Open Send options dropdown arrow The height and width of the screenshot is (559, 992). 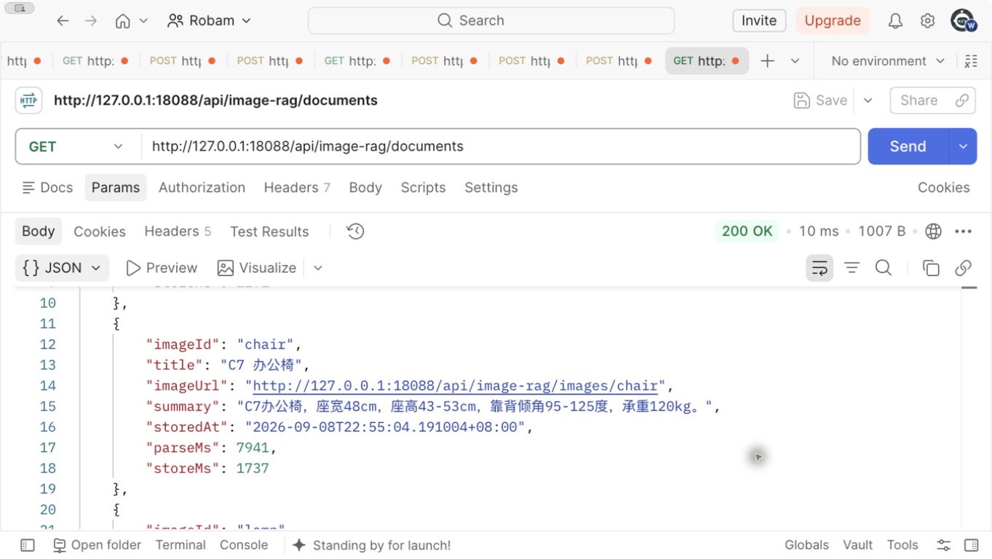[x=963, y=146]
